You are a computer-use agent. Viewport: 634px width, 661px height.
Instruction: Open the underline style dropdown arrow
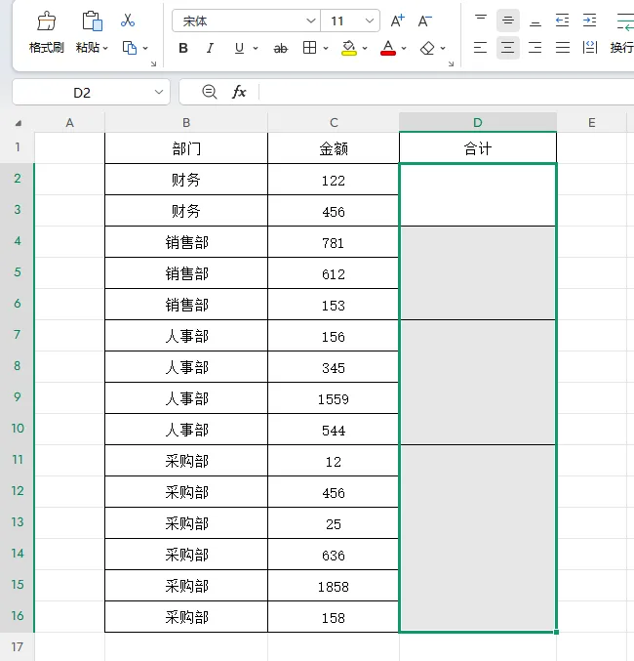(256, 49)
